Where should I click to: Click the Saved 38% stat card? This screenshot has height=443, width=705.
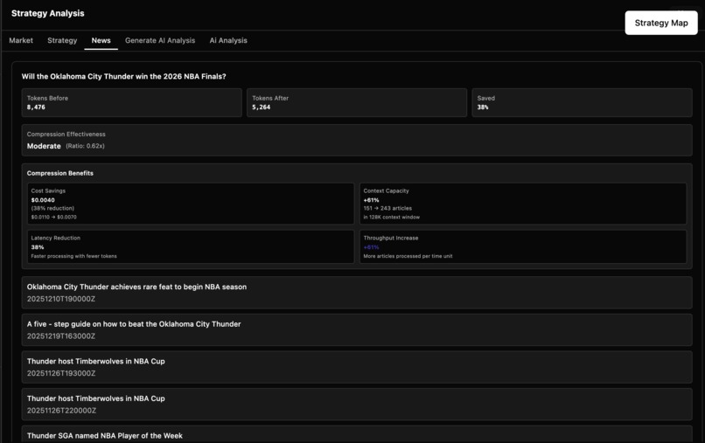(x=582, y=102)
